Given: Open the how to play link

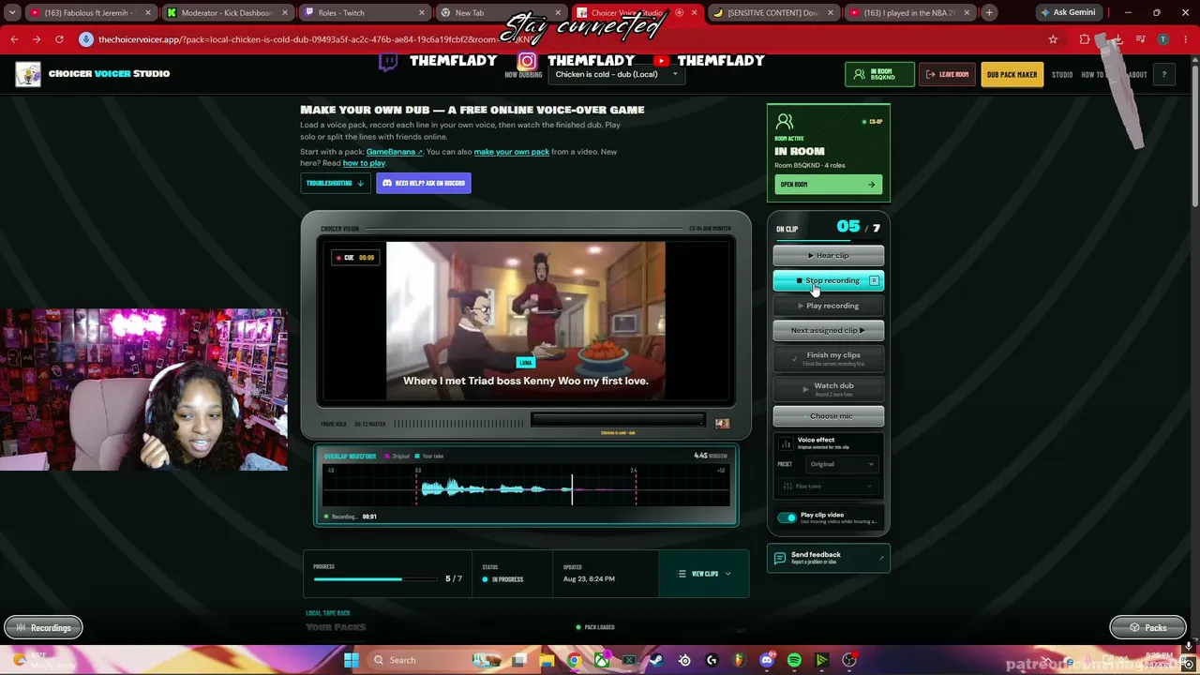Looking at the screenshot, I should click(364, 163).
